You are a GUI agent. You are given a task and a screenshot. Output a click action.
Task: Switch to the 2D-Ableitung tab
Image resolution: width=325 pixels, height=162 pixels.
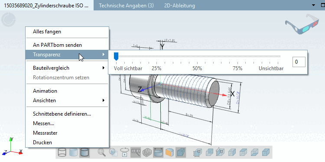point(179,6)
